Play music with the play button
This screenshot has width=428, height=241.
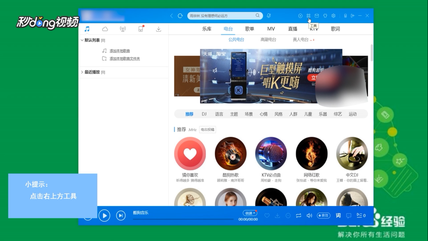click(x=104, y=216)
